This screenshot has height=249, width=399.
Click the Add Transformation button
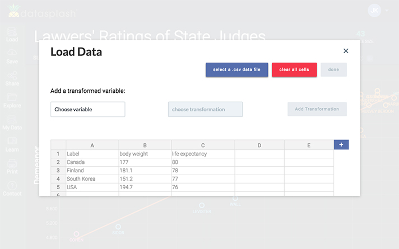coord(317,109)
